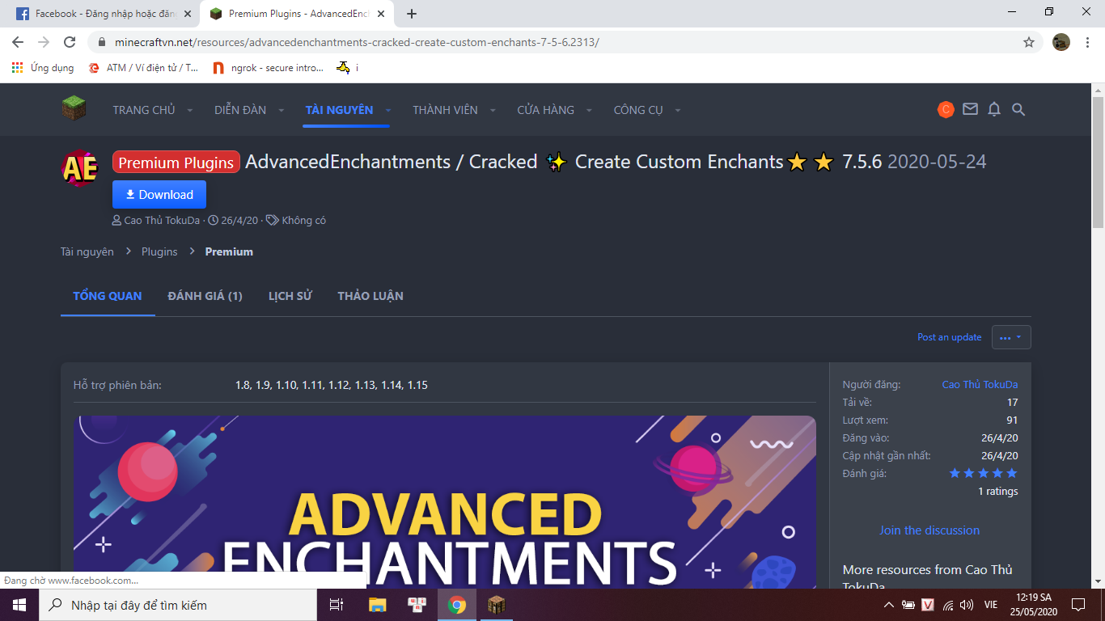Expand the DIỄN ĐÀN dropdown arrow
1105x621 pixels.
point(282,110)
